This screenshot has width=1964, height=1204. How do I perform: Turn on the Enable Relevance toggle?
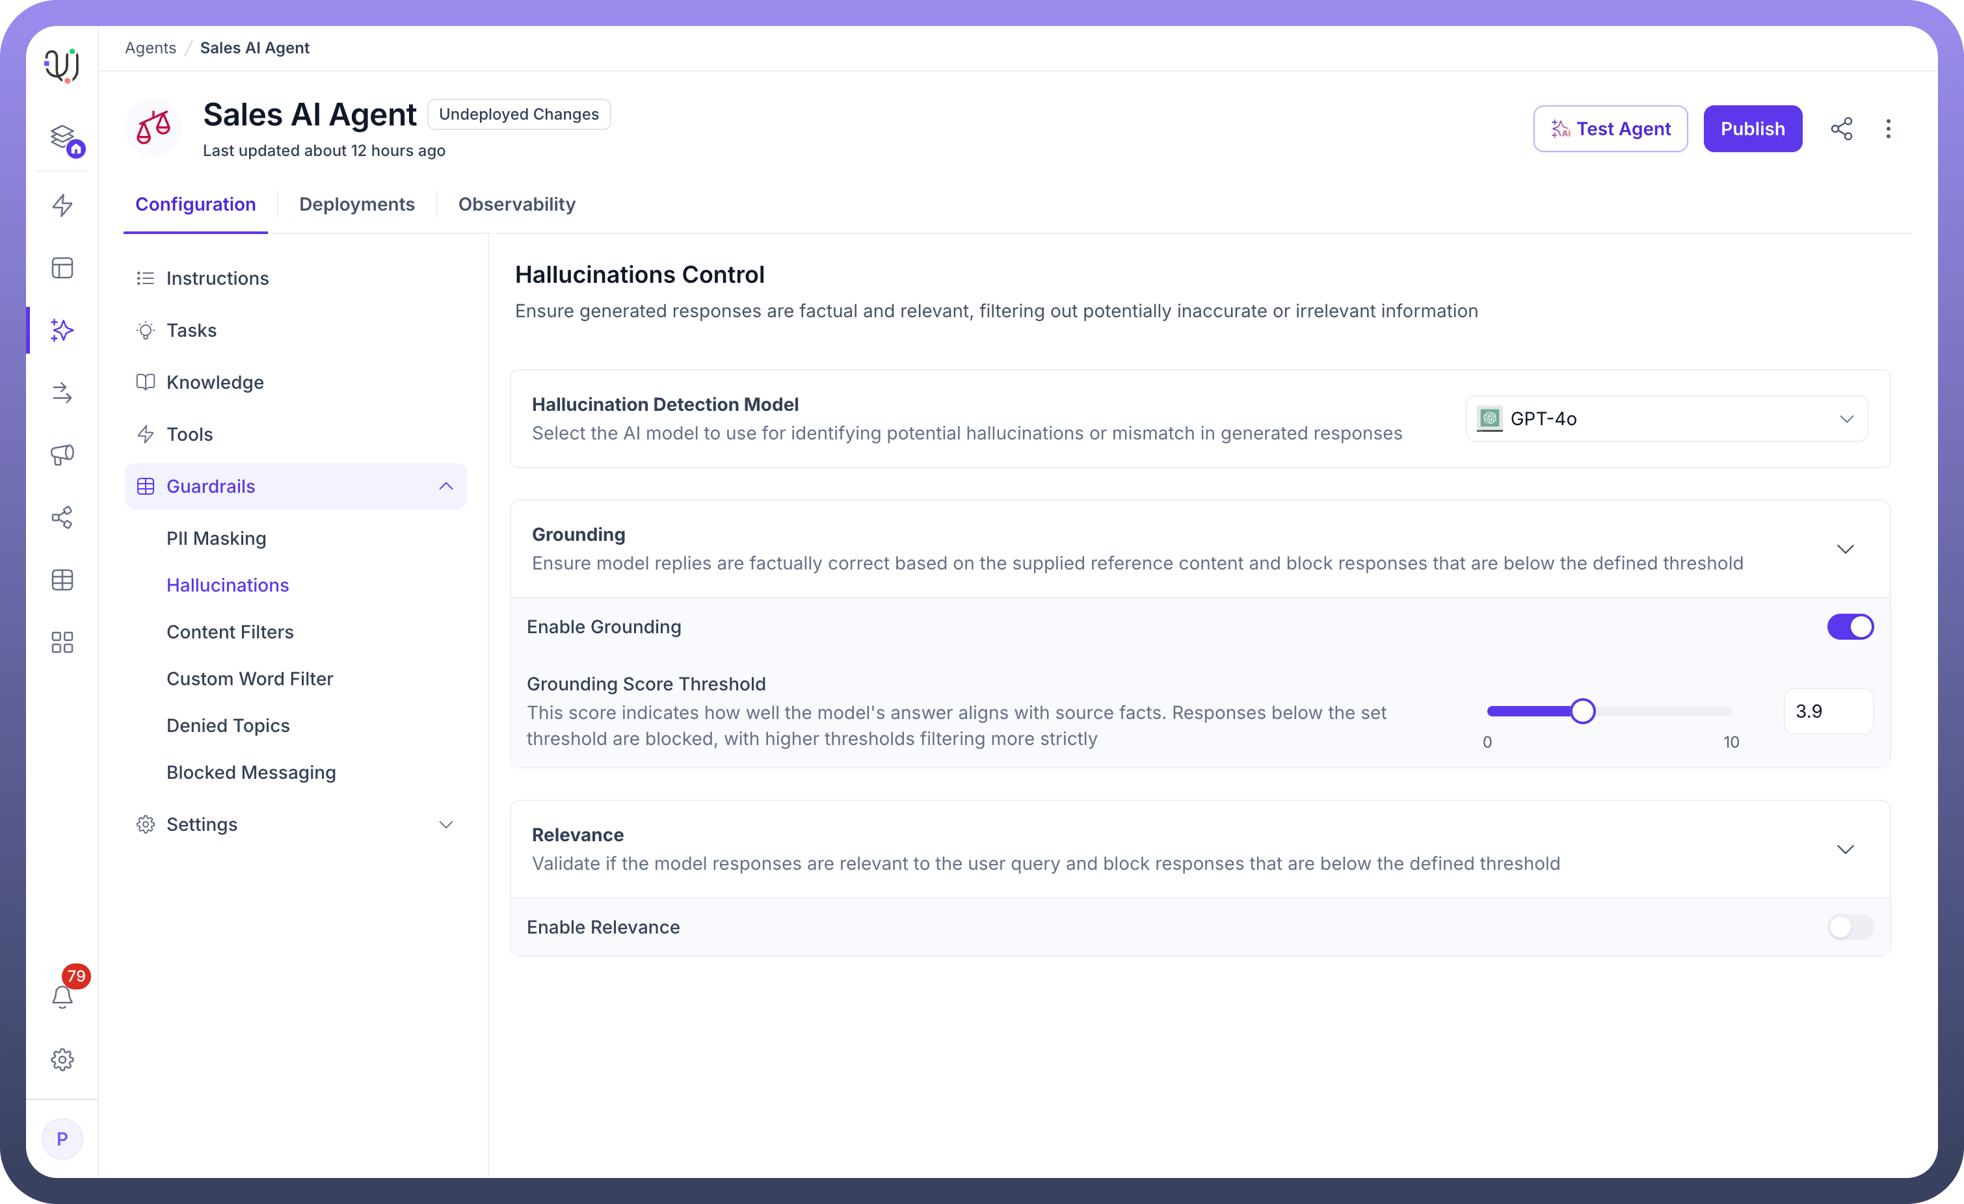(x=1850, y=926)
